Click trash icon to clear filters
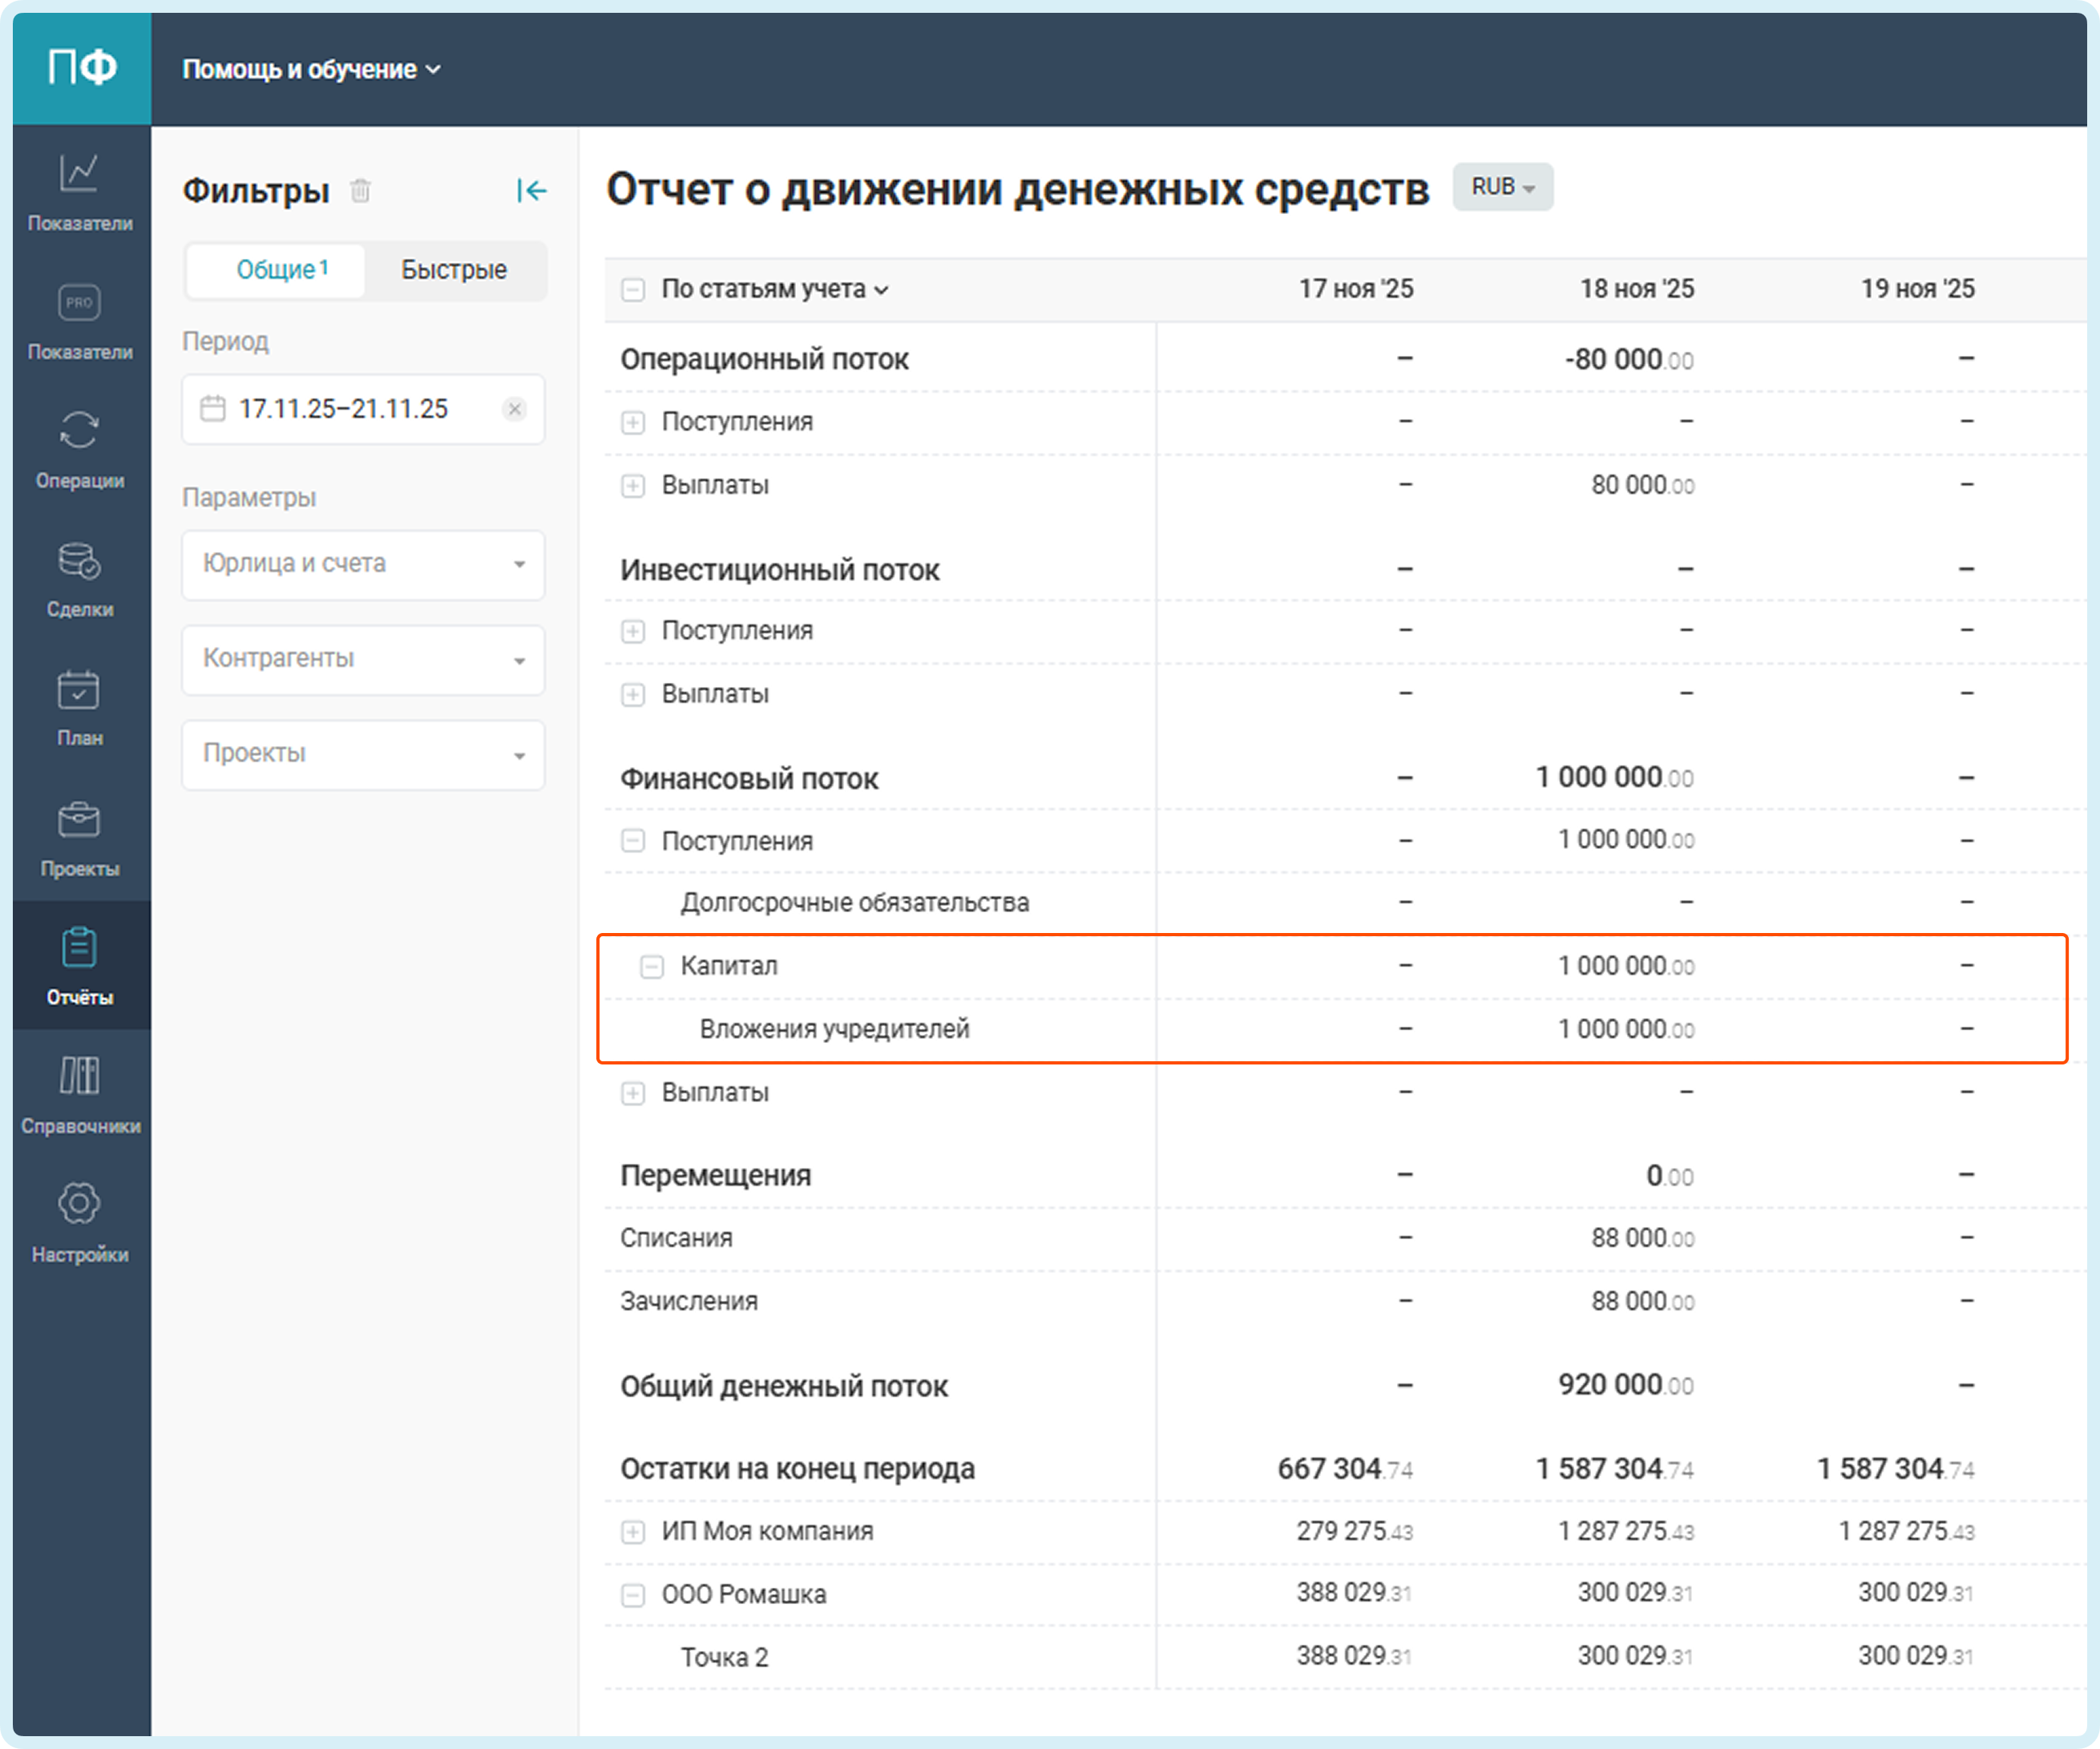Screen dimensions: 2100x1749 click(361, 190)
